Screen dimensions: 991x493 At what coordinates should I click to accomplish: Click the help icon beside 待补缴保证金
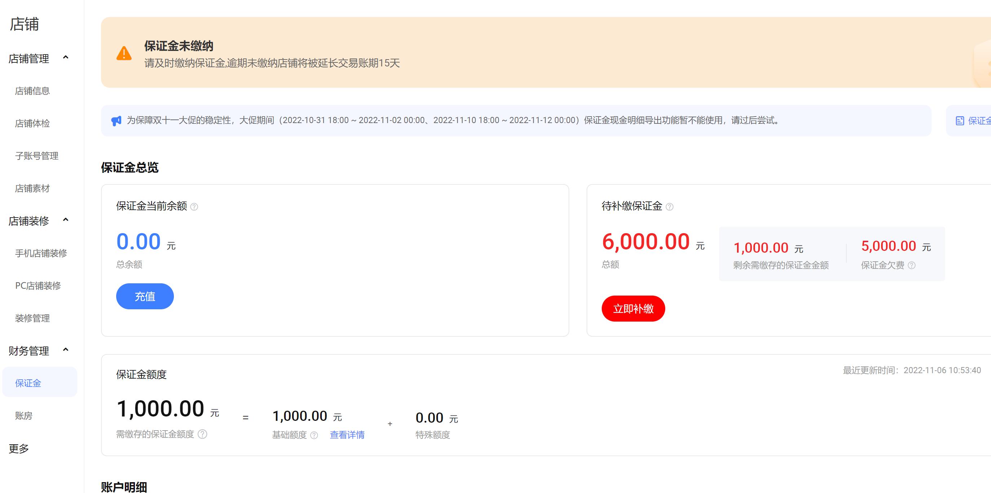(670, 207)
